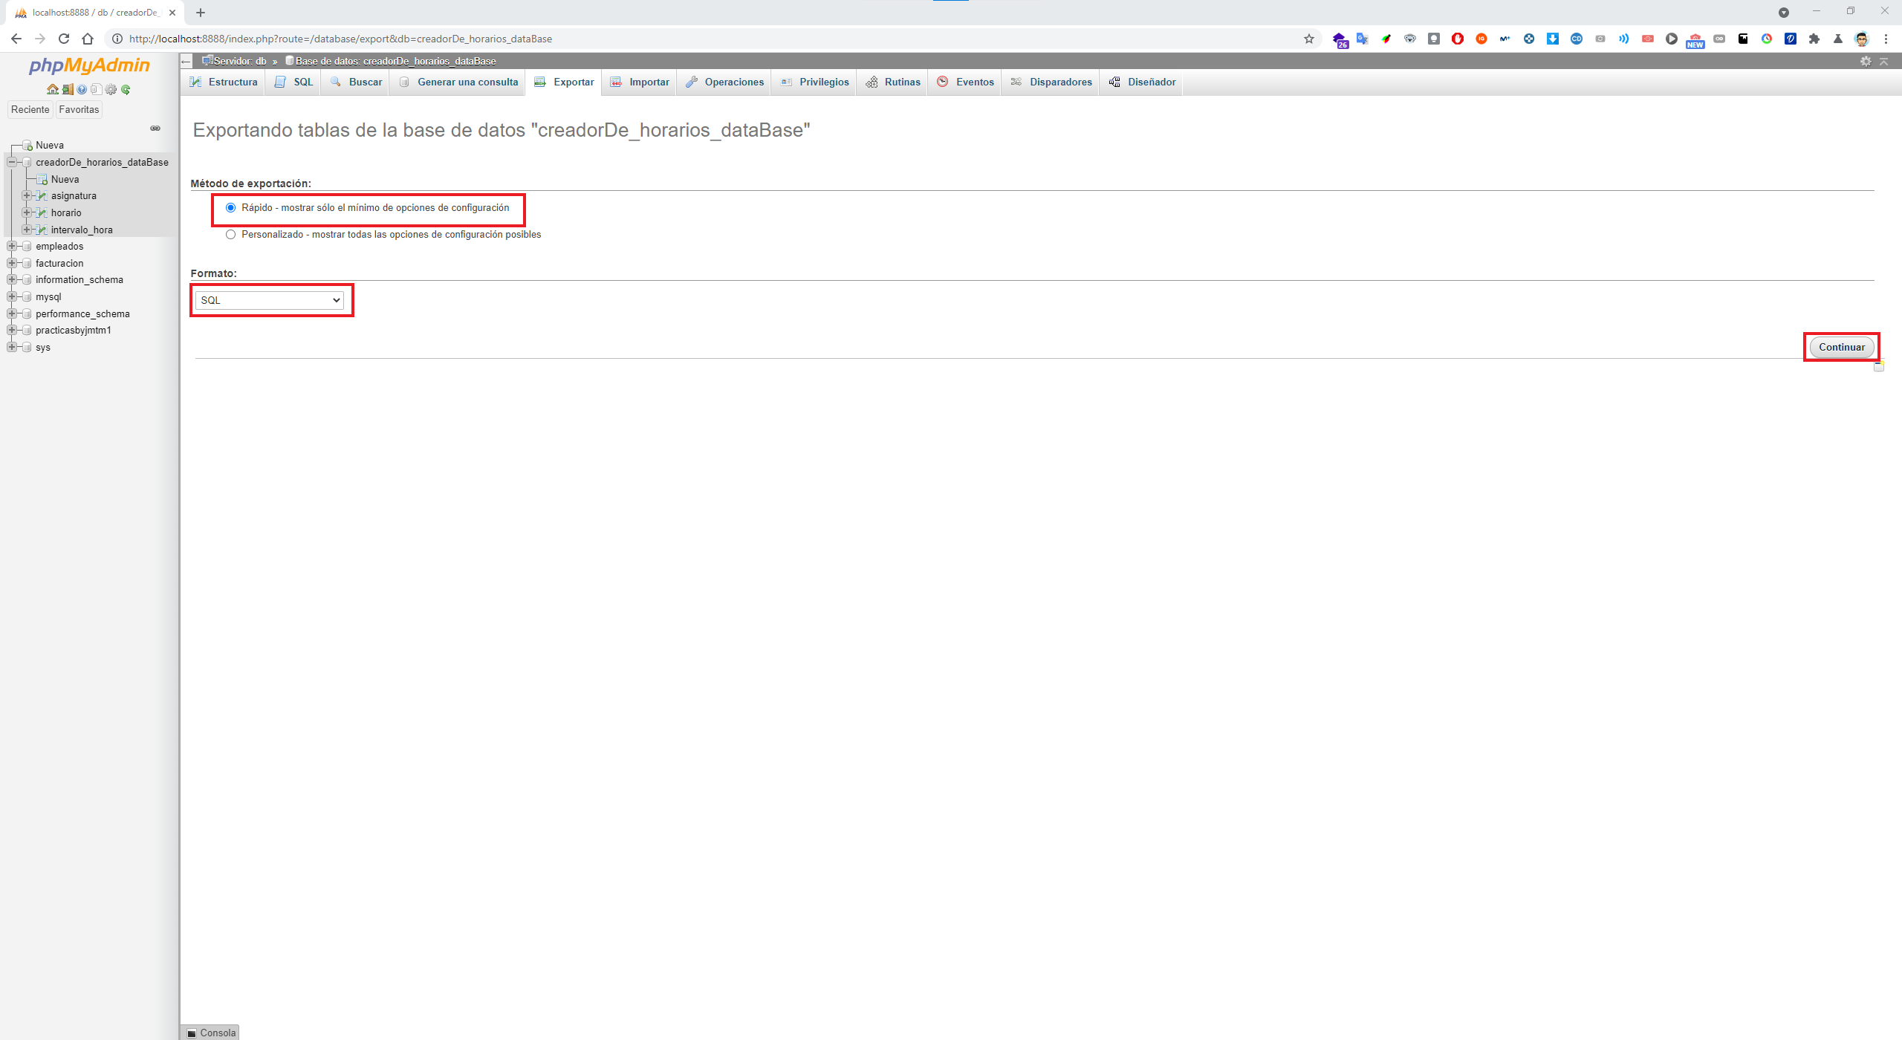Reload navigation panel with green refresh icon

[126, 90]
